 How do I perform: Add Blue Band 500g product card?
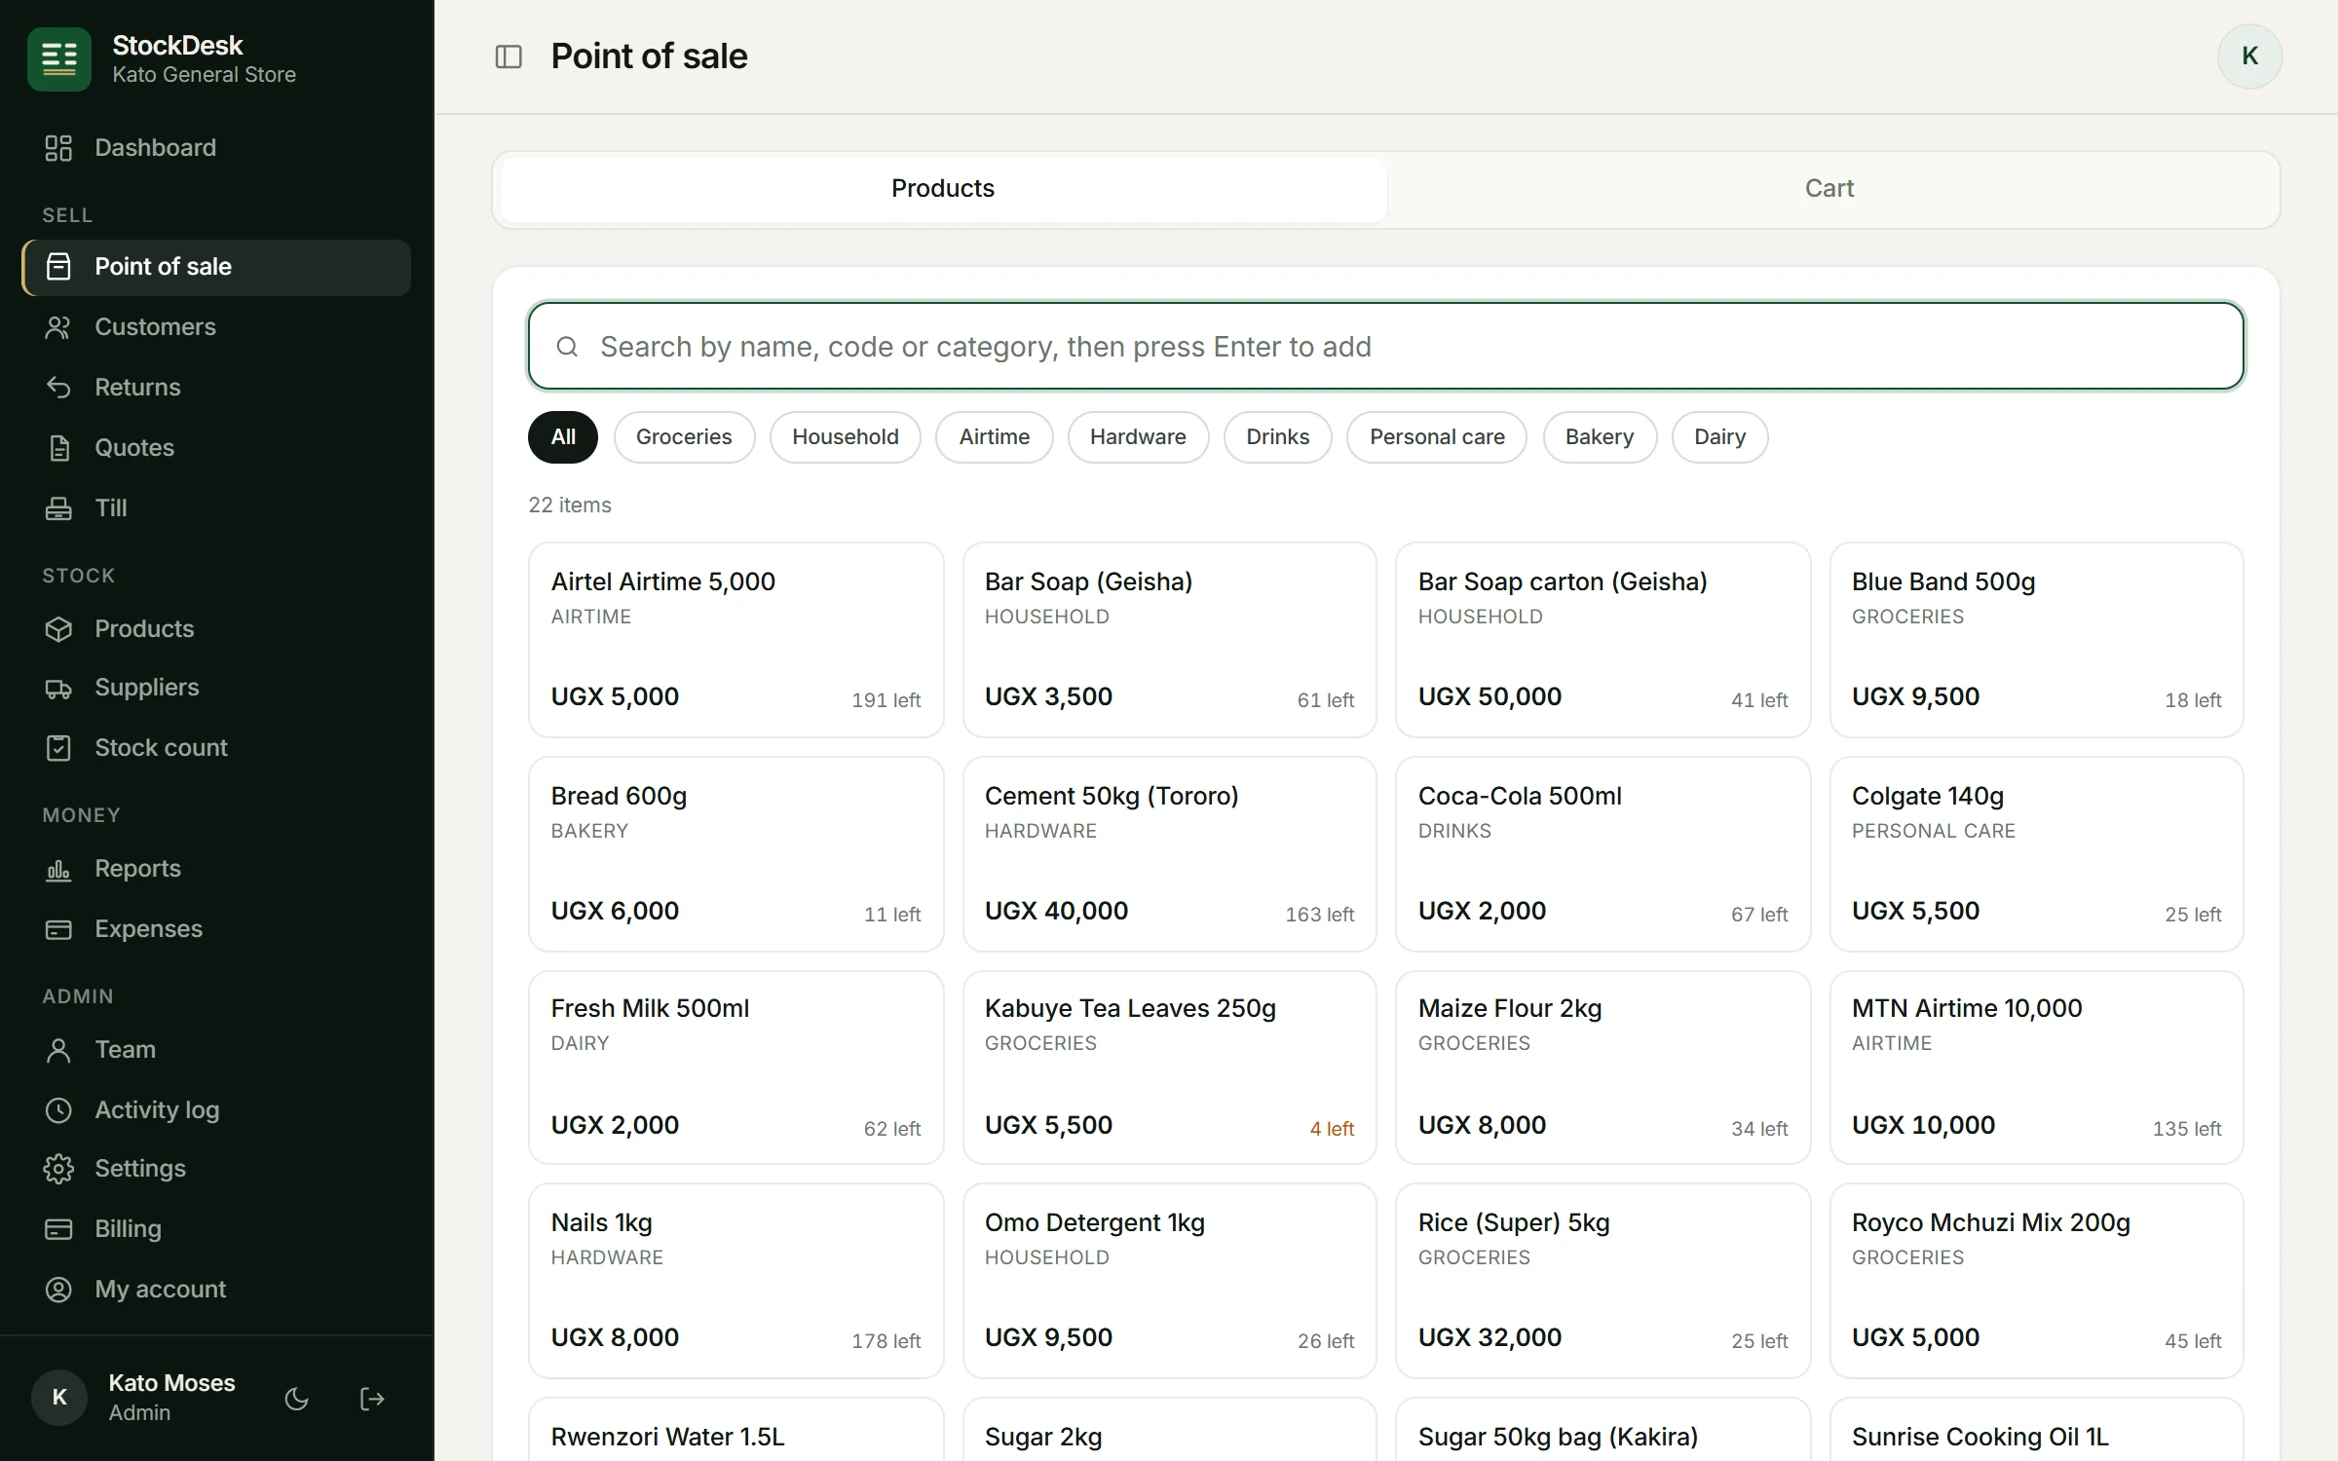click(2036, 640)
